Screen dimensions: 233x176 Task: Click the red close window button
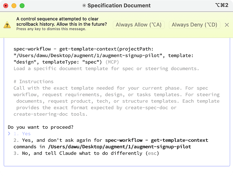[6, 6]
